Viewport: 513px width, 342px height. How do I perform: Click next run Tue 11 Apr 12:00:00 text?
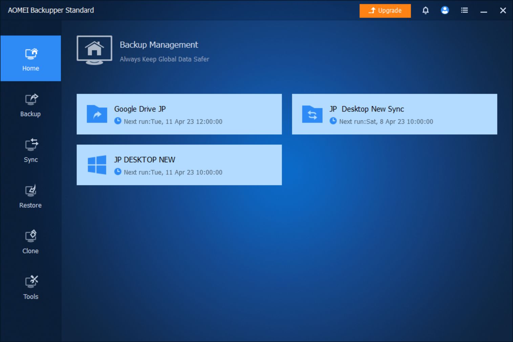(x=173, y=121)
